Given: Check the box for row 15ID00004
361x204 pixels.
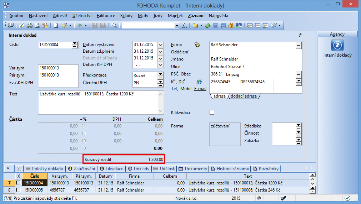Looking at the screenshot, I should tap(18, 183).
